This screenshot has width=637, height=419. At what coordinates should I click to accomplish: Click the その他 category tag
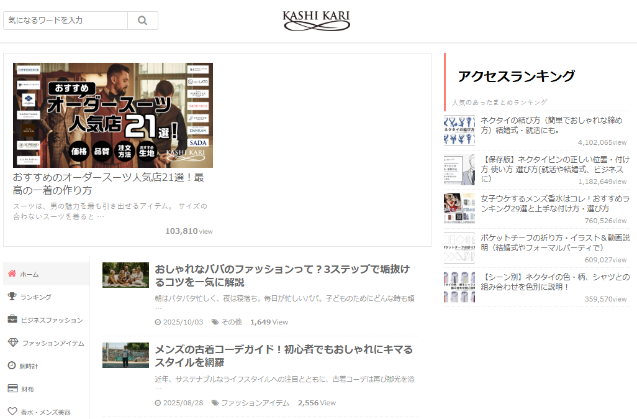(x=231, y=322)
